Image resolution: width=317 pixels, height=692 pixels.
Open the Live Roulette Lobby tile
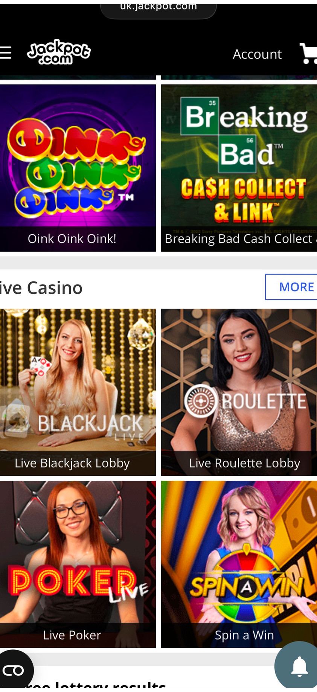[239, 392]
